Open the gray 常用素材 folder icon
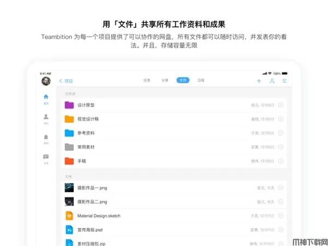The width and height of the screenshot is (328, 246). coord(69,147)
